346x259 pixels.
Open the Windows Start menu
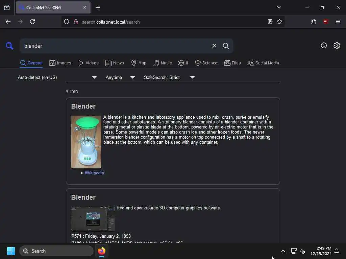(11, 251)
